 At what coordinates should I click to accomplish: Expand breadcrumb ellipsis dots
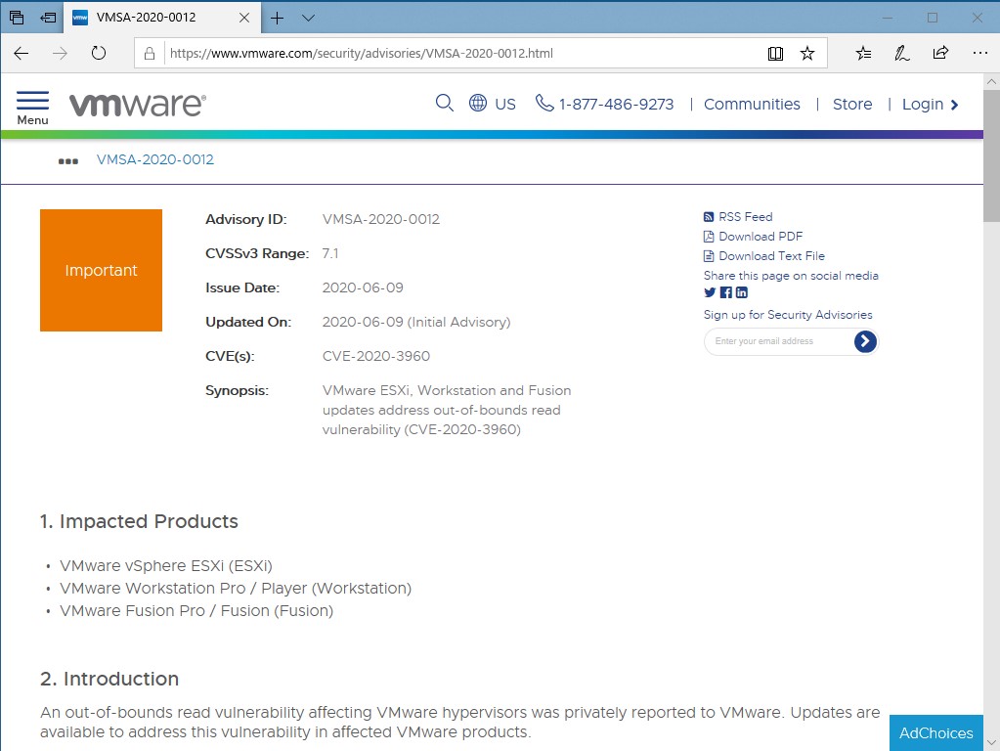pos(68,160)
